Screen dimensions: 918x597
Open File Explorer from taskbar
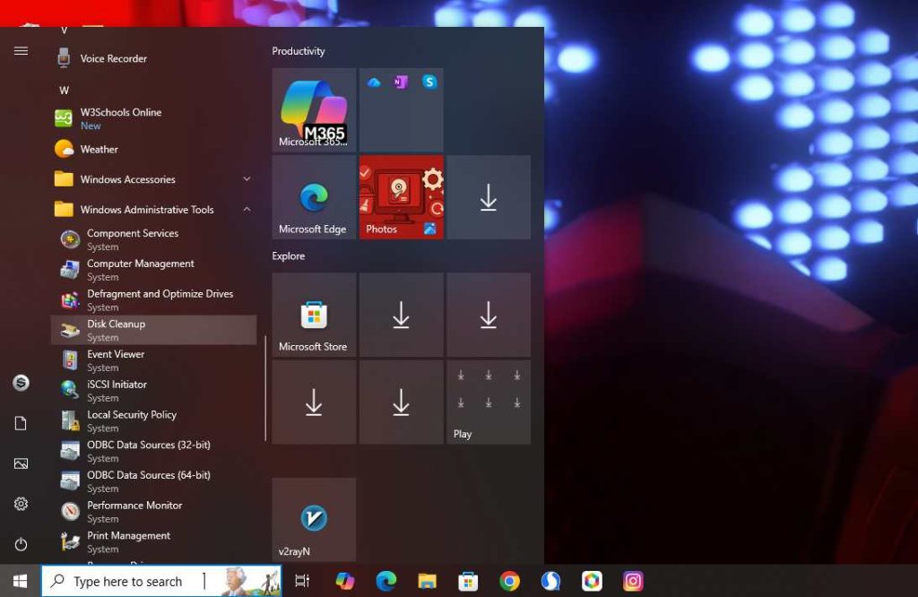coord(428,581)
